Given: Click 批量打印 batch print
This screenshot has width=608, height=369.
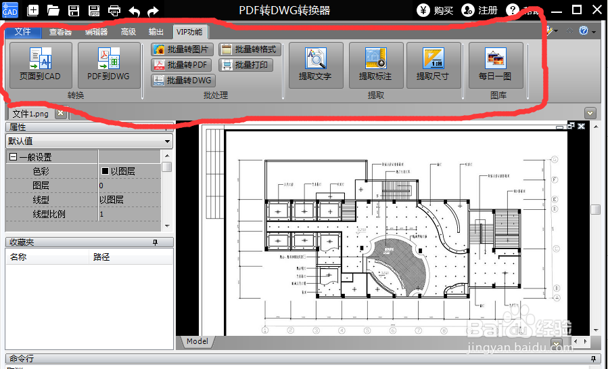Looking at the screenshot, I should [x=245, y=65].
